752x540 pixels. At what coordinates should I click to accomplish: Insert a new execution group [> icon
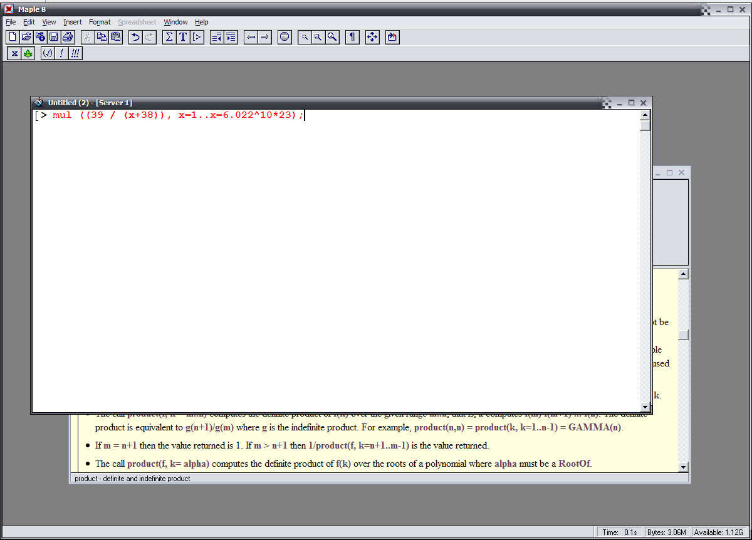[x=197, y=38]
